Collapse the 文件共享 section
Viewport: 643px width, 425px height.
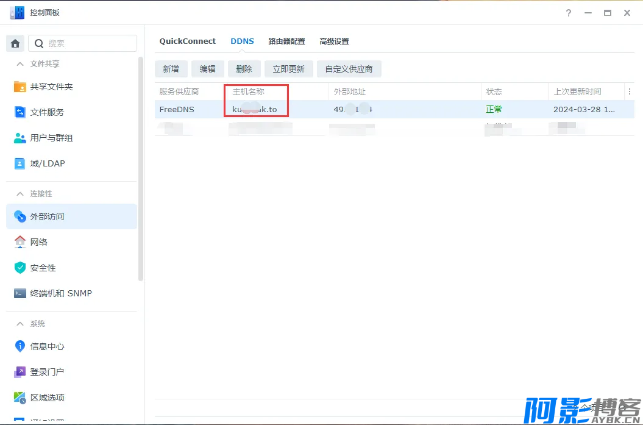[20, 64]
